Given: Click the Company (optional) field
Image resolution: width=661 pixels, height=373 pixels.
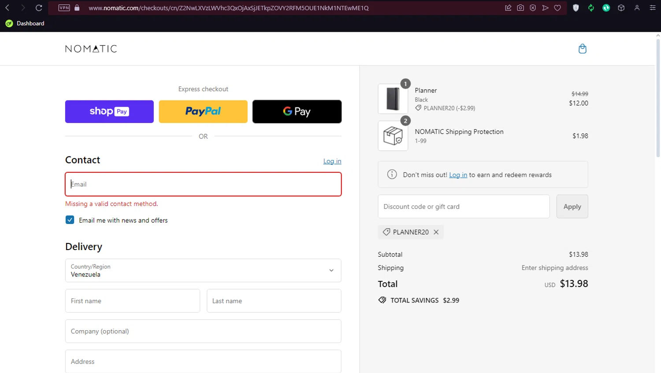Looking at the screenshot, I should click(203, 331).
